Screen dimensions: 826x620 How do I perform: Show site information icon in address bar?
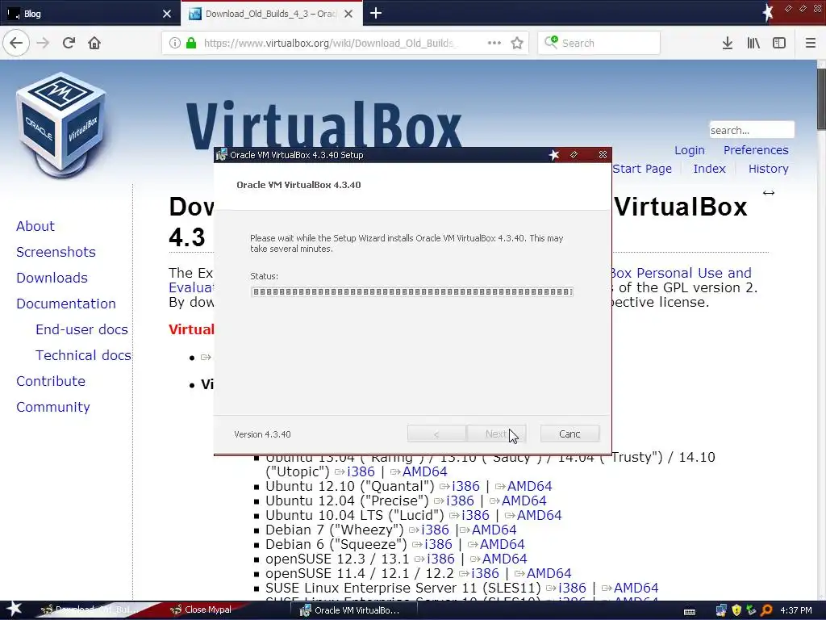pyautogui.click(x=175, y=44)
